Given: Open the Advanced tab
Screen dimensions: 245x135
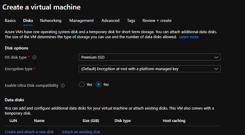Looking at the screenshot, I should (x=110, y=20).
